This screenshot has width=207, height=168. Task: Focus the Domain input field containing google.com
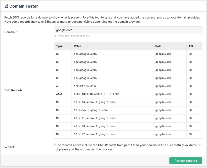[128, 30]
